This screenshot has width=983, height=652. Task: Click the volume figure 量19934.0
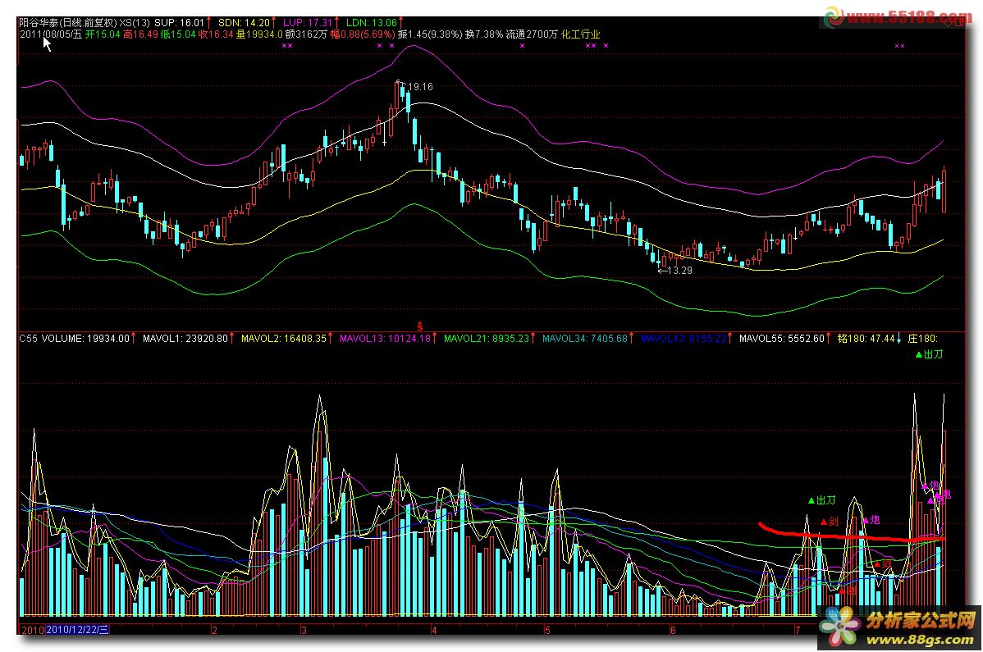pos(259,34)
